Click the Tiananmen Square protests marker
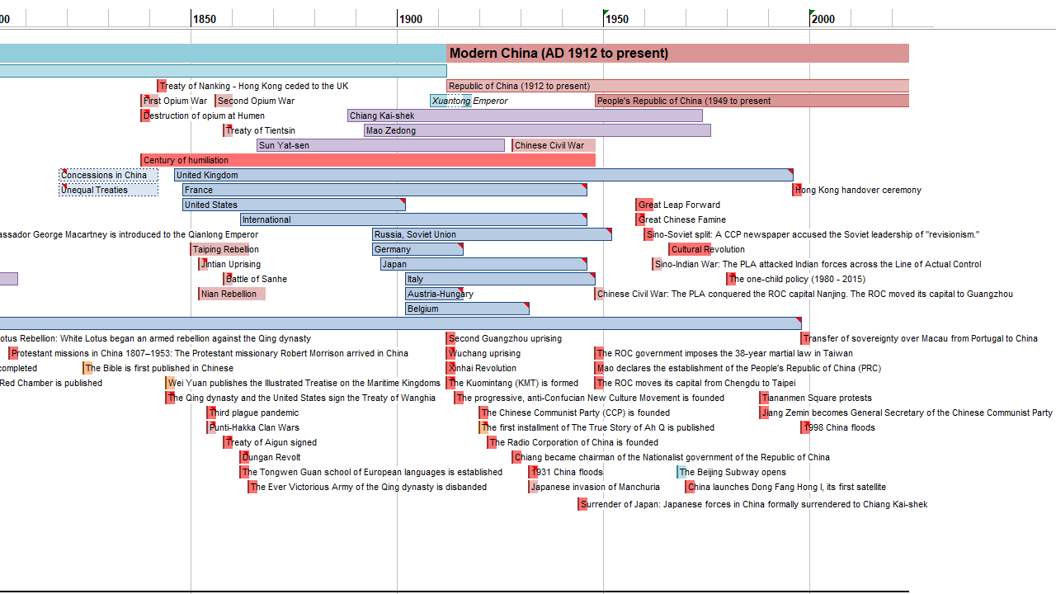This screenshot has width=1056, height=594. (764, 398)
